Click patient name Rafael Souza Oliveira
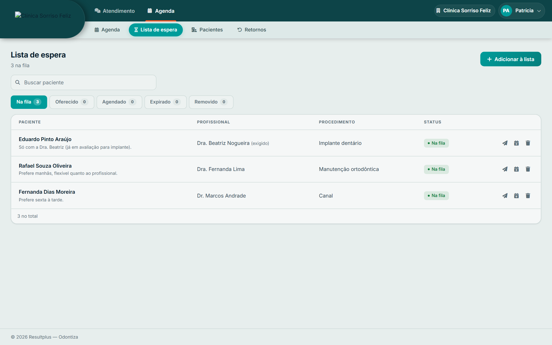552x345 pixels. point(45,166)
